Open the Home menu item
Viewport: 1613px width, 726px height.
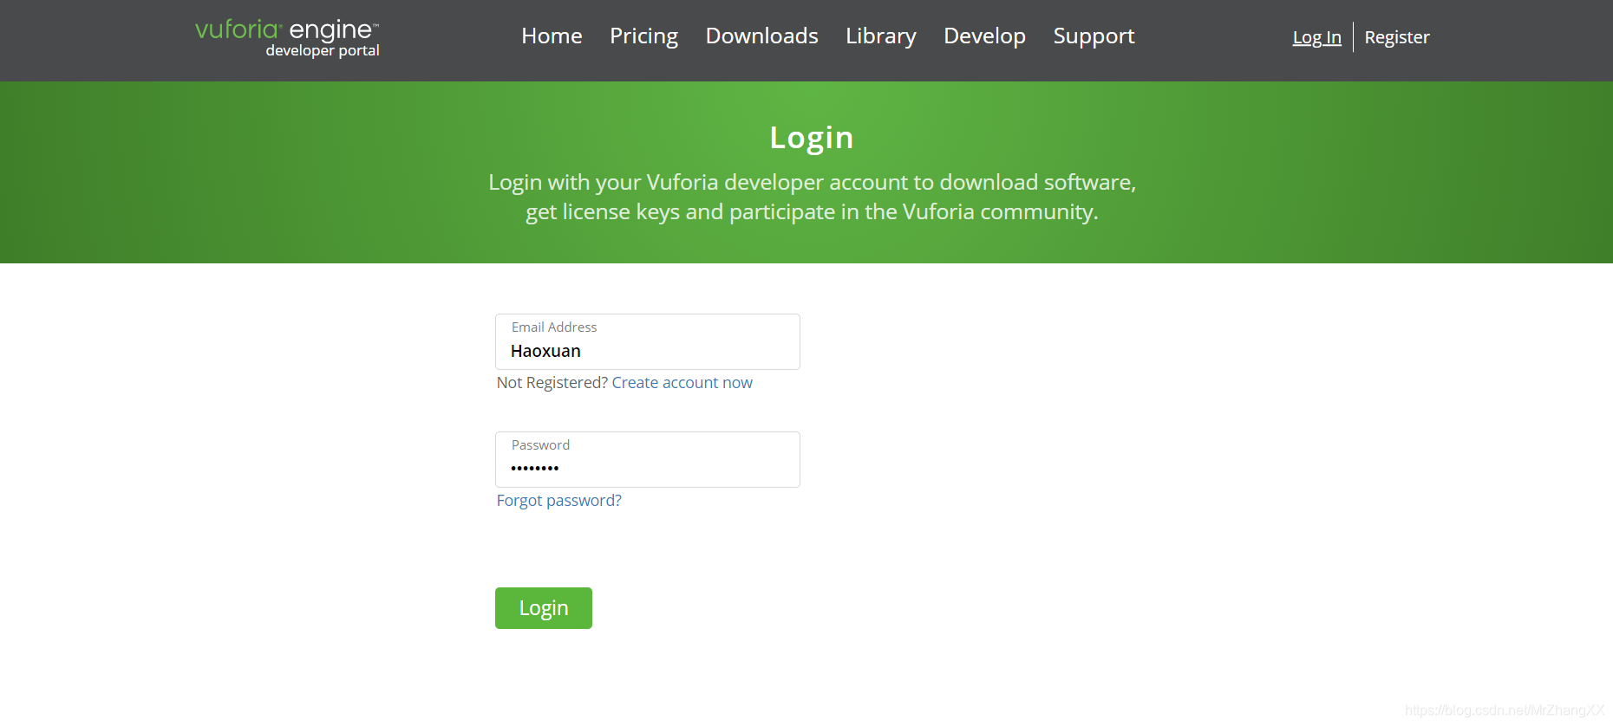552,36
